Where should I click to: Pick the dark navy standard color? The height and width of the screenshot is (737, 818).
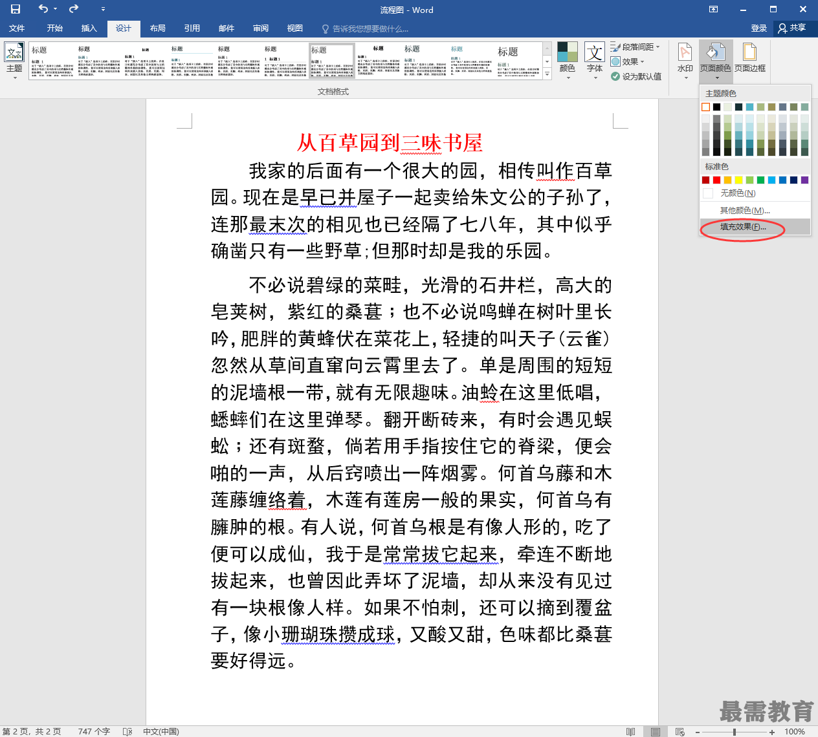click(x=793, y=180)
